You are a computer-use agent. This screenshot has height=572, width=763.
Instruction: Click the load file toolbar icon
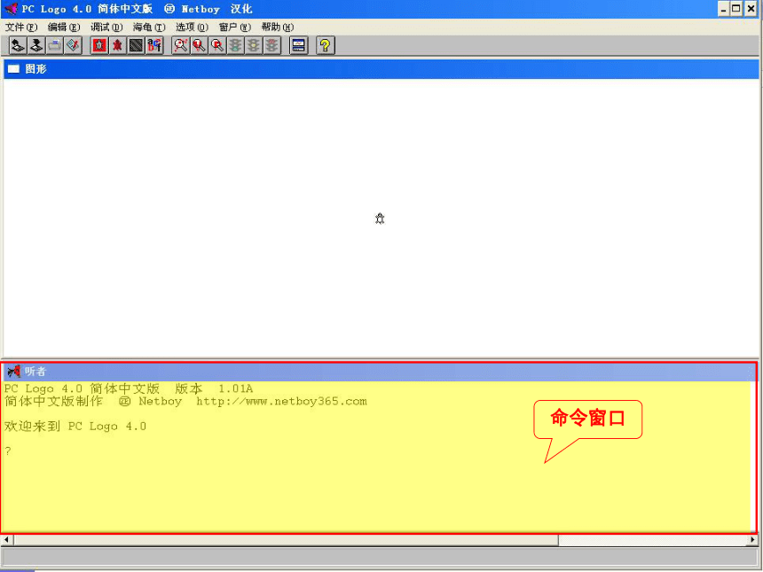[18, 46]
